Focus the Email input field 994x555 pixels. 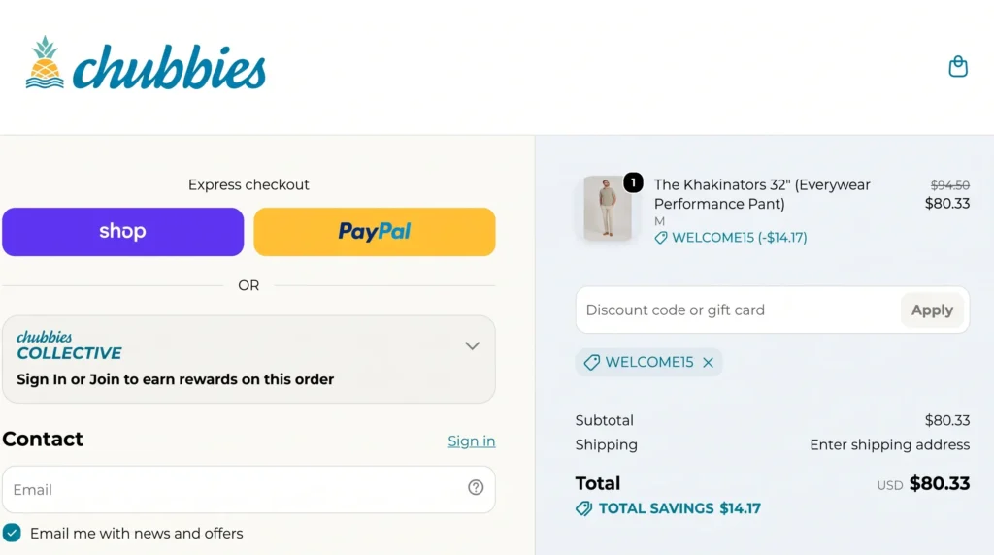tap(248, 490)
